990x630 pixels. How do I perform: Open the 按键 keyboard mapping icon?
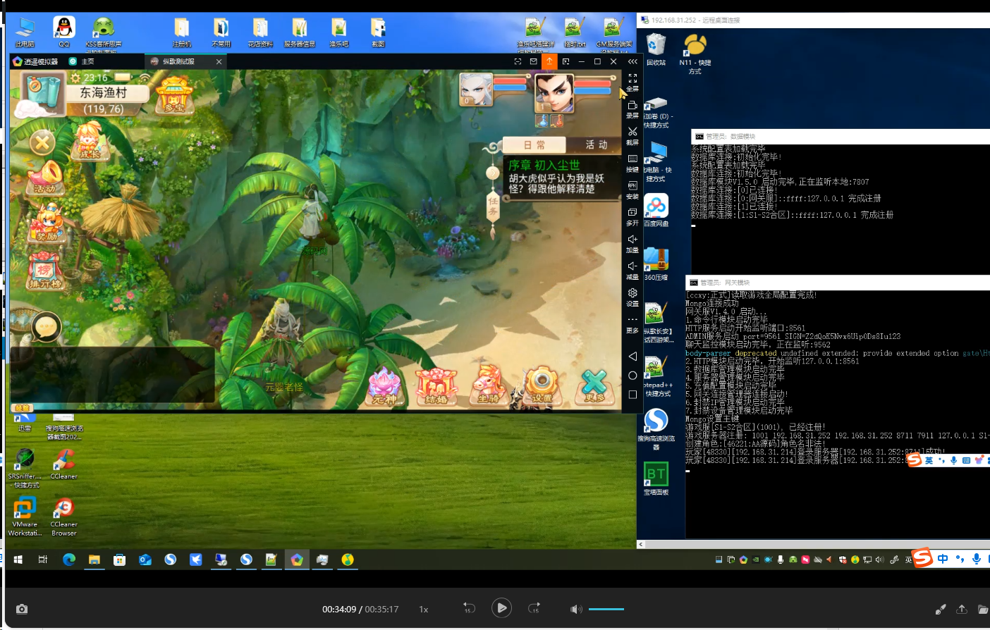(632, 163)
